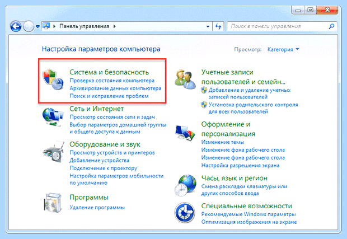The width and height of the screenshot is (347, 239).
Task: Click the Ease of Access circular icon
Action: coord(185,213)
